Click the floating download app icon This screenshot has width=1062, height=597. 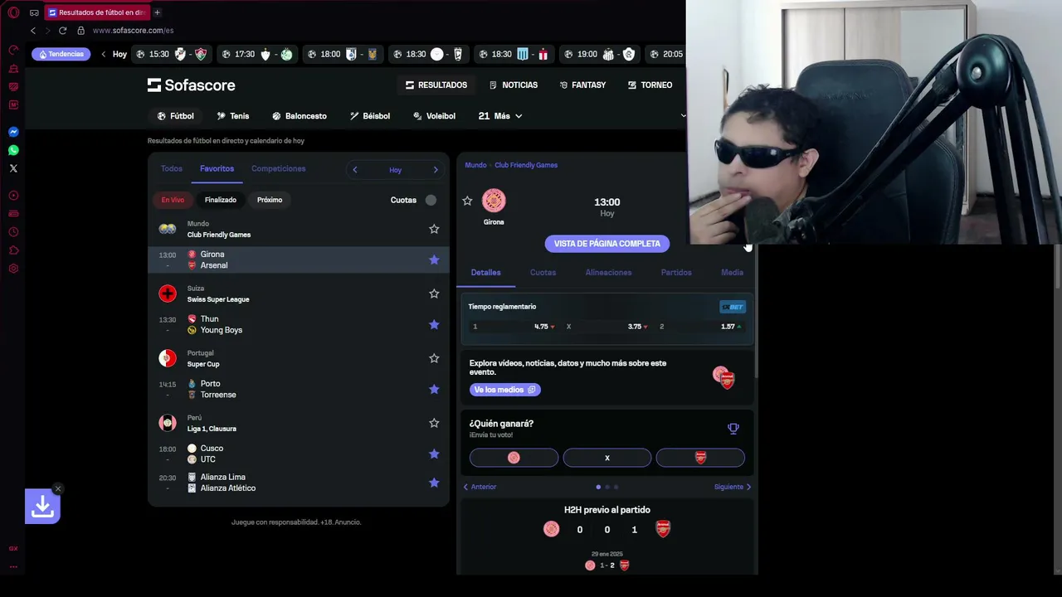click(42, 507)
